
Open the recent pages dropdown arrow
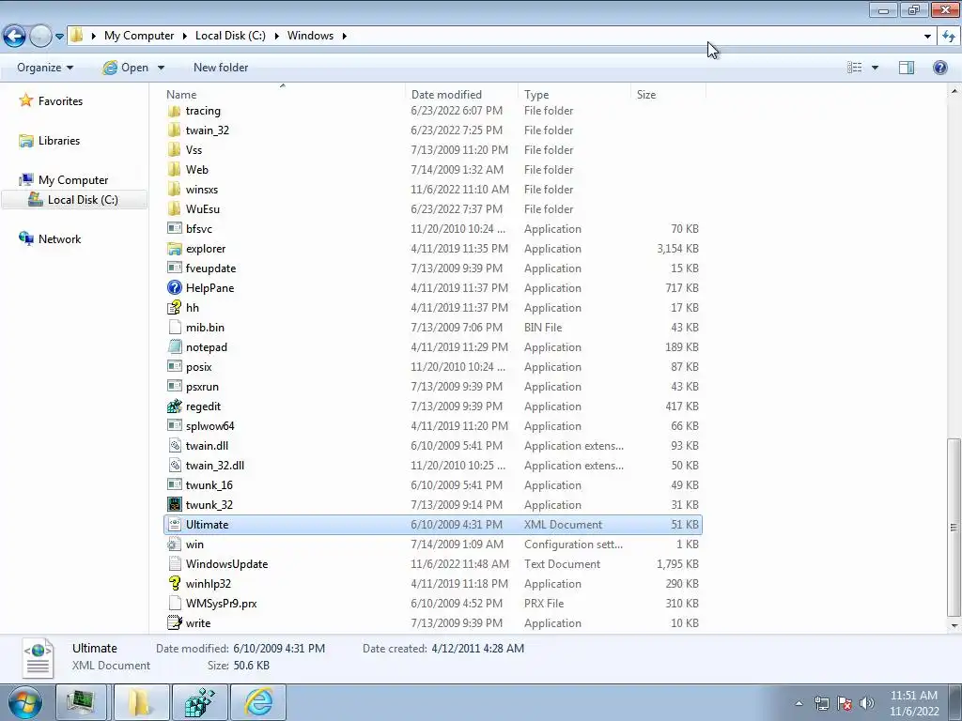click(x=59, y=37)
